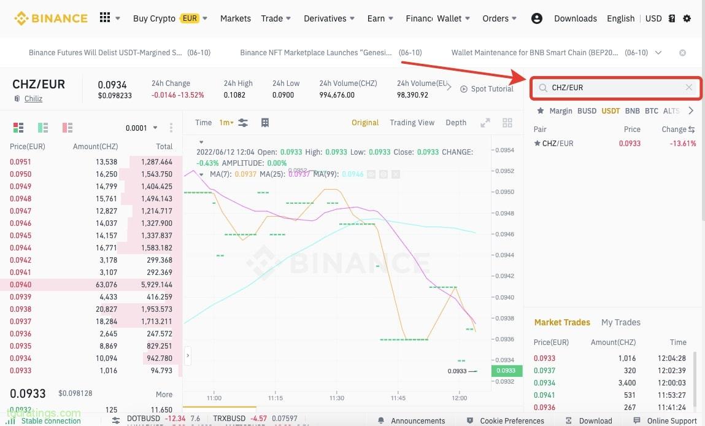Switch to the Trading View chart tab
This screenshot has height=426, width=705.
coord(412,123)
